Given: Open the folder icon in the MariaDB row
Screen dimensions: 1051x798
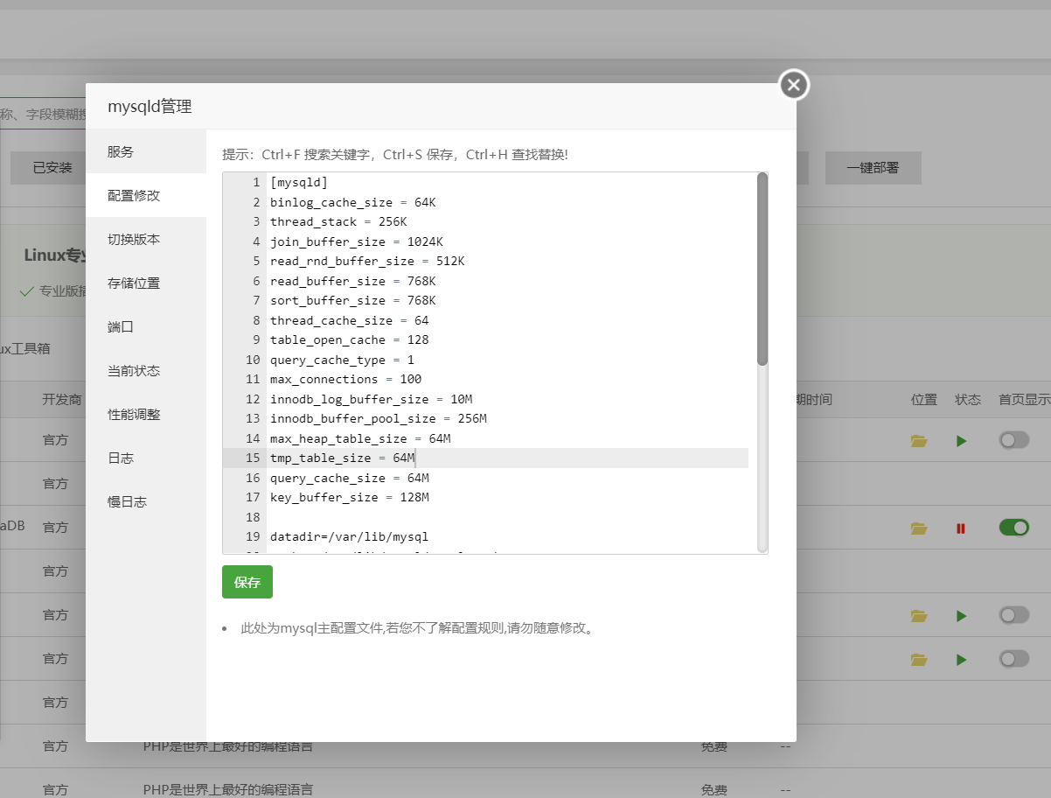Looking at the screenshot, I should 918,528.
